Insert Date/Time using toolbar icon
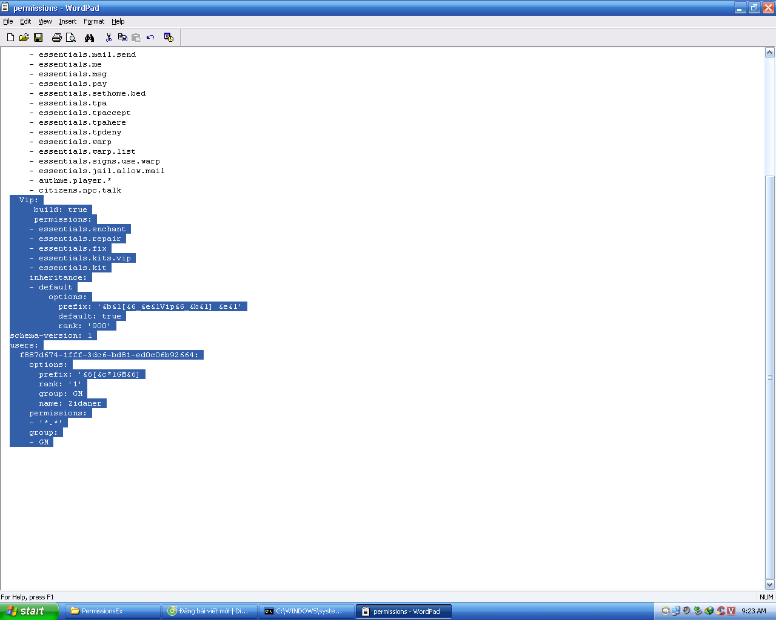The height and width of the screenshot is (620, 776). point(169,38)
